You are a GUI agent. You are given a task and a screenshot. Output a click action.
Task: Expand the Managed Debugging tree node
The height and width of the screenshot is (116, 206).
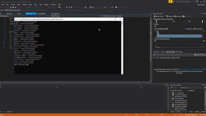click(171, 106)
